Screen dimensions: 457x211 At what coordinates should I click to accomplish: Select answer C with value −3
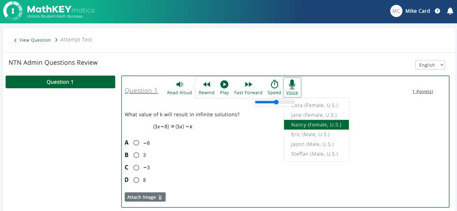click(136, 168)
